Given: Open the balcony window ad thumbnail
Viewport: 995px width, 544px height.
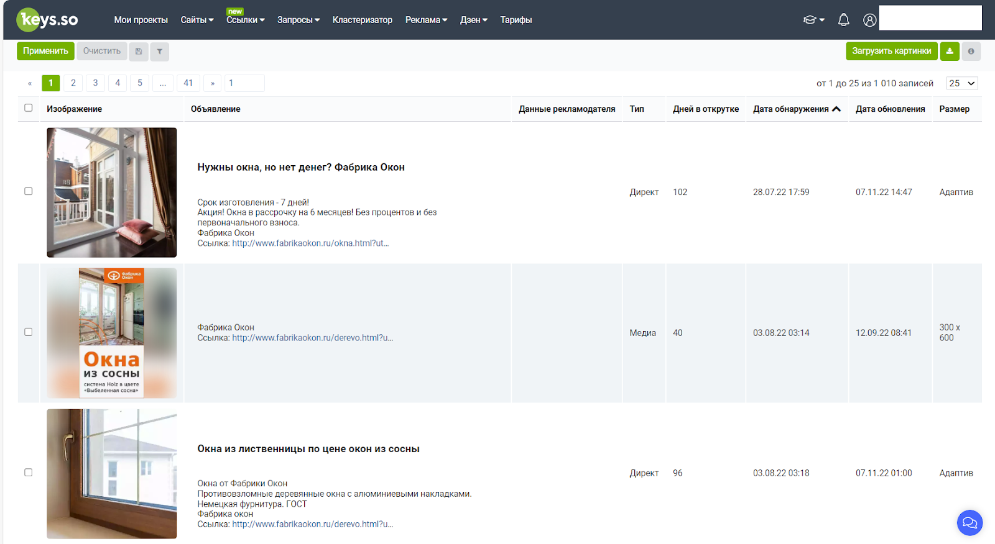Looking at the screenshot, I should tap(112, 193).
